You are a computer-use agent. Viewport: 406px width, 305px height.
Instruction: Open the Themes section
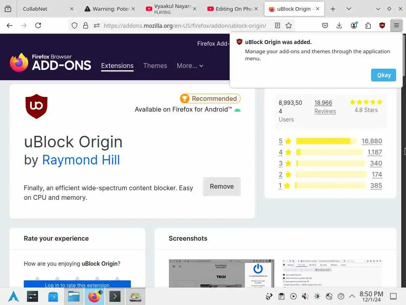click(x=155, y=66)
